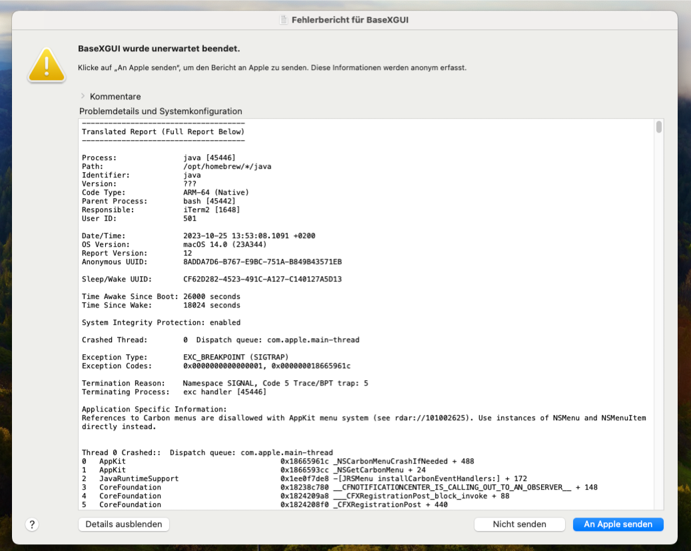Send report with 'An Apple senden'
The width and height of the screenshot is (691, 551).
pos(618,524)
